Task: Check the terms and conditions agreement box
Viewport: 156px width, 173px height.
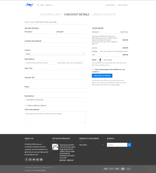Action: [x=93, y=69]
